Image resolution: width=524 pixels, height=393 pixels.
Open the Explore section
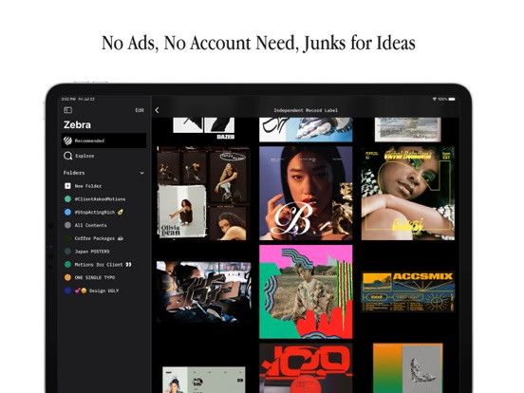tap(103, 156)
